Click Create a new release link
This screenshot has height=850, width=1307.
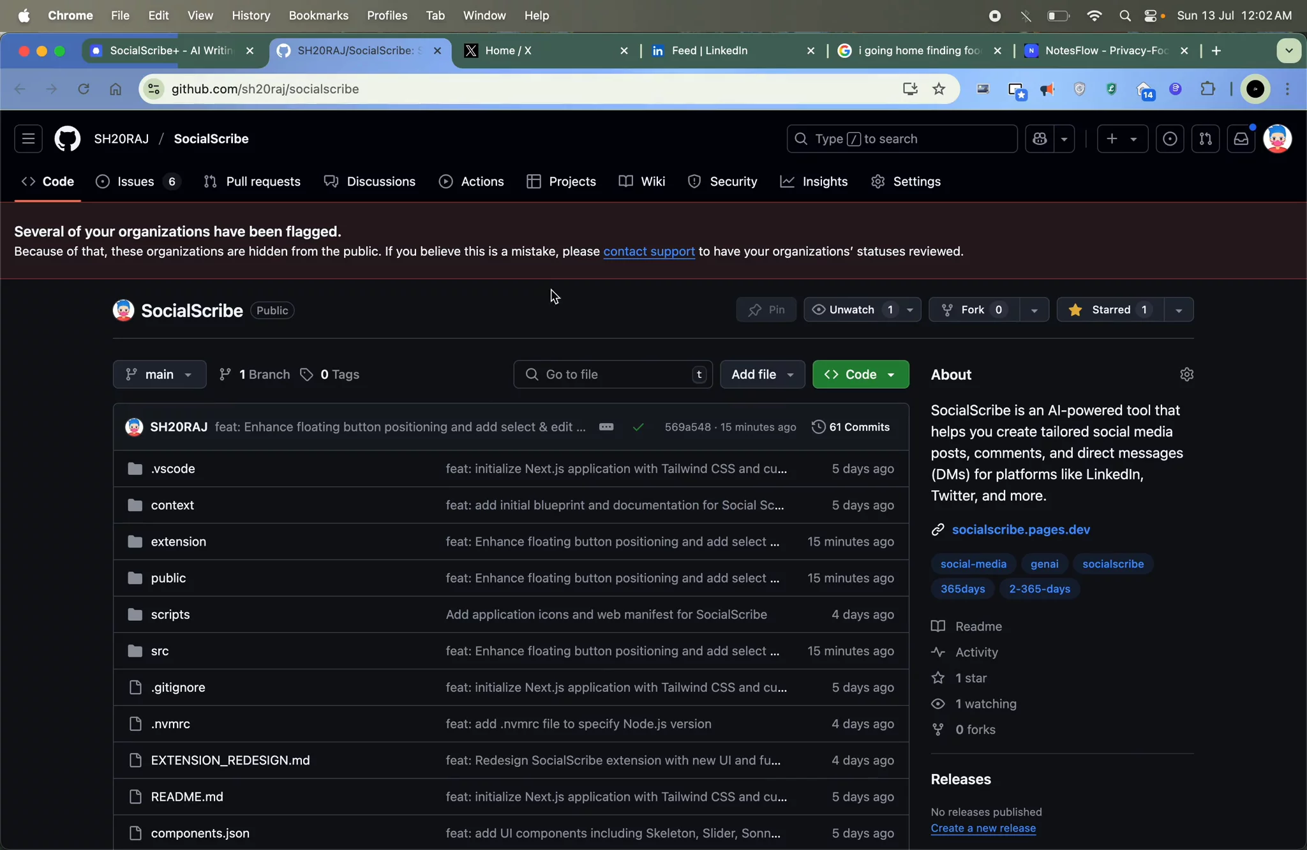(983, 828)
